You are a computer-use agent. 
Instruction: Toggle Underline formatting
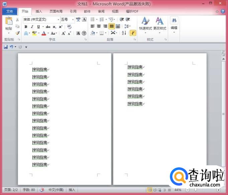pyautogui.click(x=38, y=27)
